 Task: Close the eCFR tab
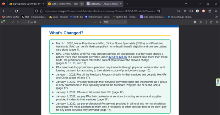click(x=82, y=4)
